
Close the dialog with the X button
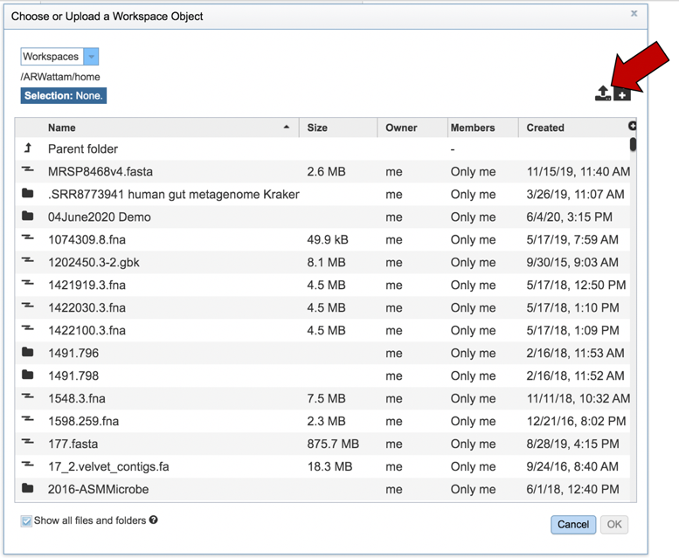click(634, 13)
